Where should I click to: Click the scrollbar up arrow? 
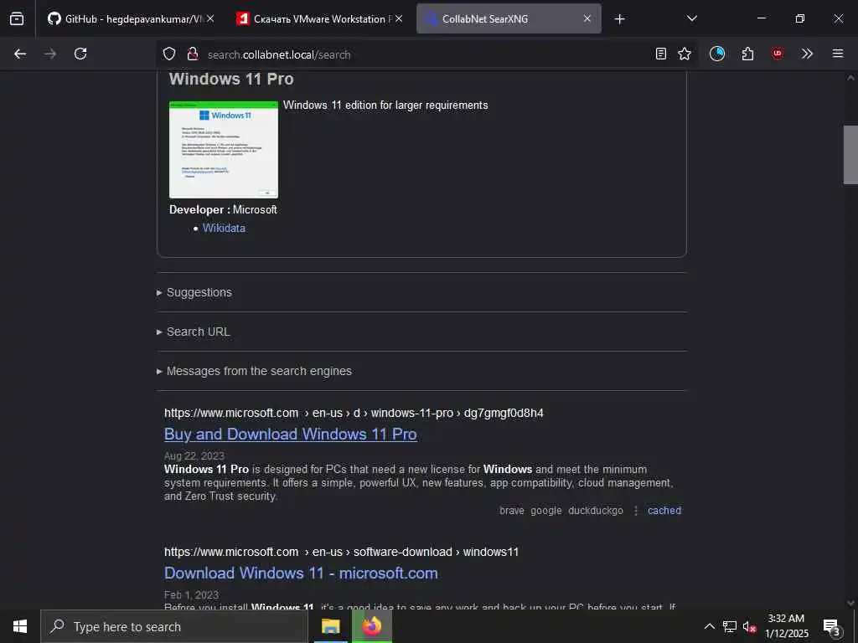pyautogui.click(x=850, y=78)
